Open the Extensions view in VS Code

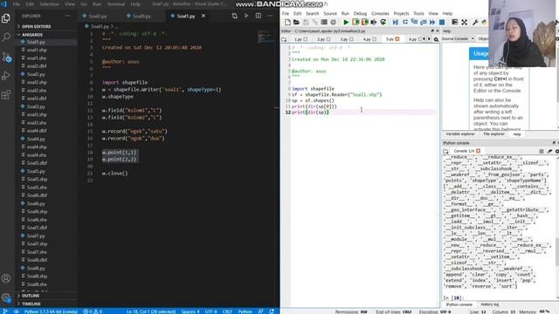point(6,95)
